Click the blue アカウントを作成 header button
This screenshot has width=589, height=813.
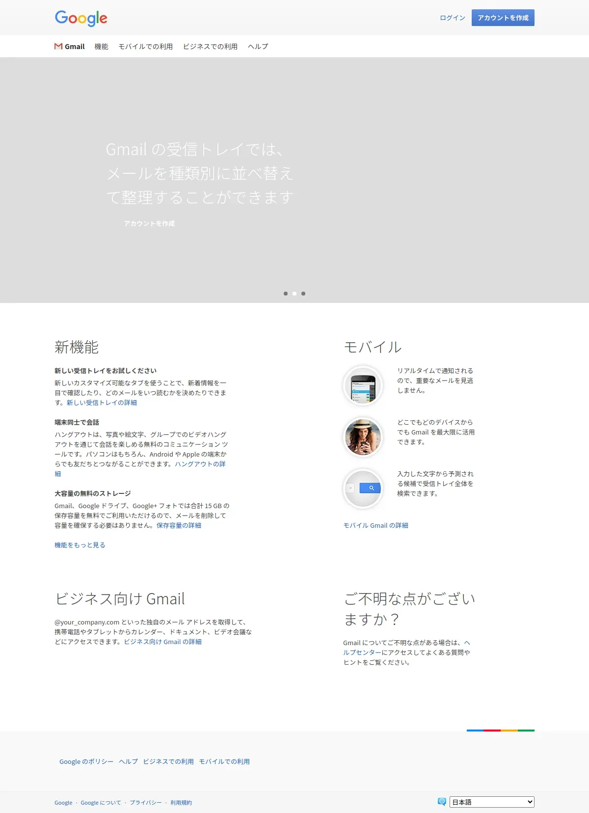point(503,18)
